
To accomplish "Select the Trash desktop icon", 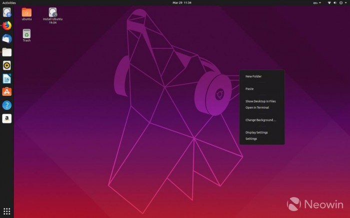I will pos(26,35).
